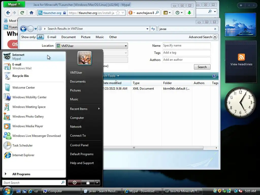Open Search Tools dropdown menu

pos(111,76)
